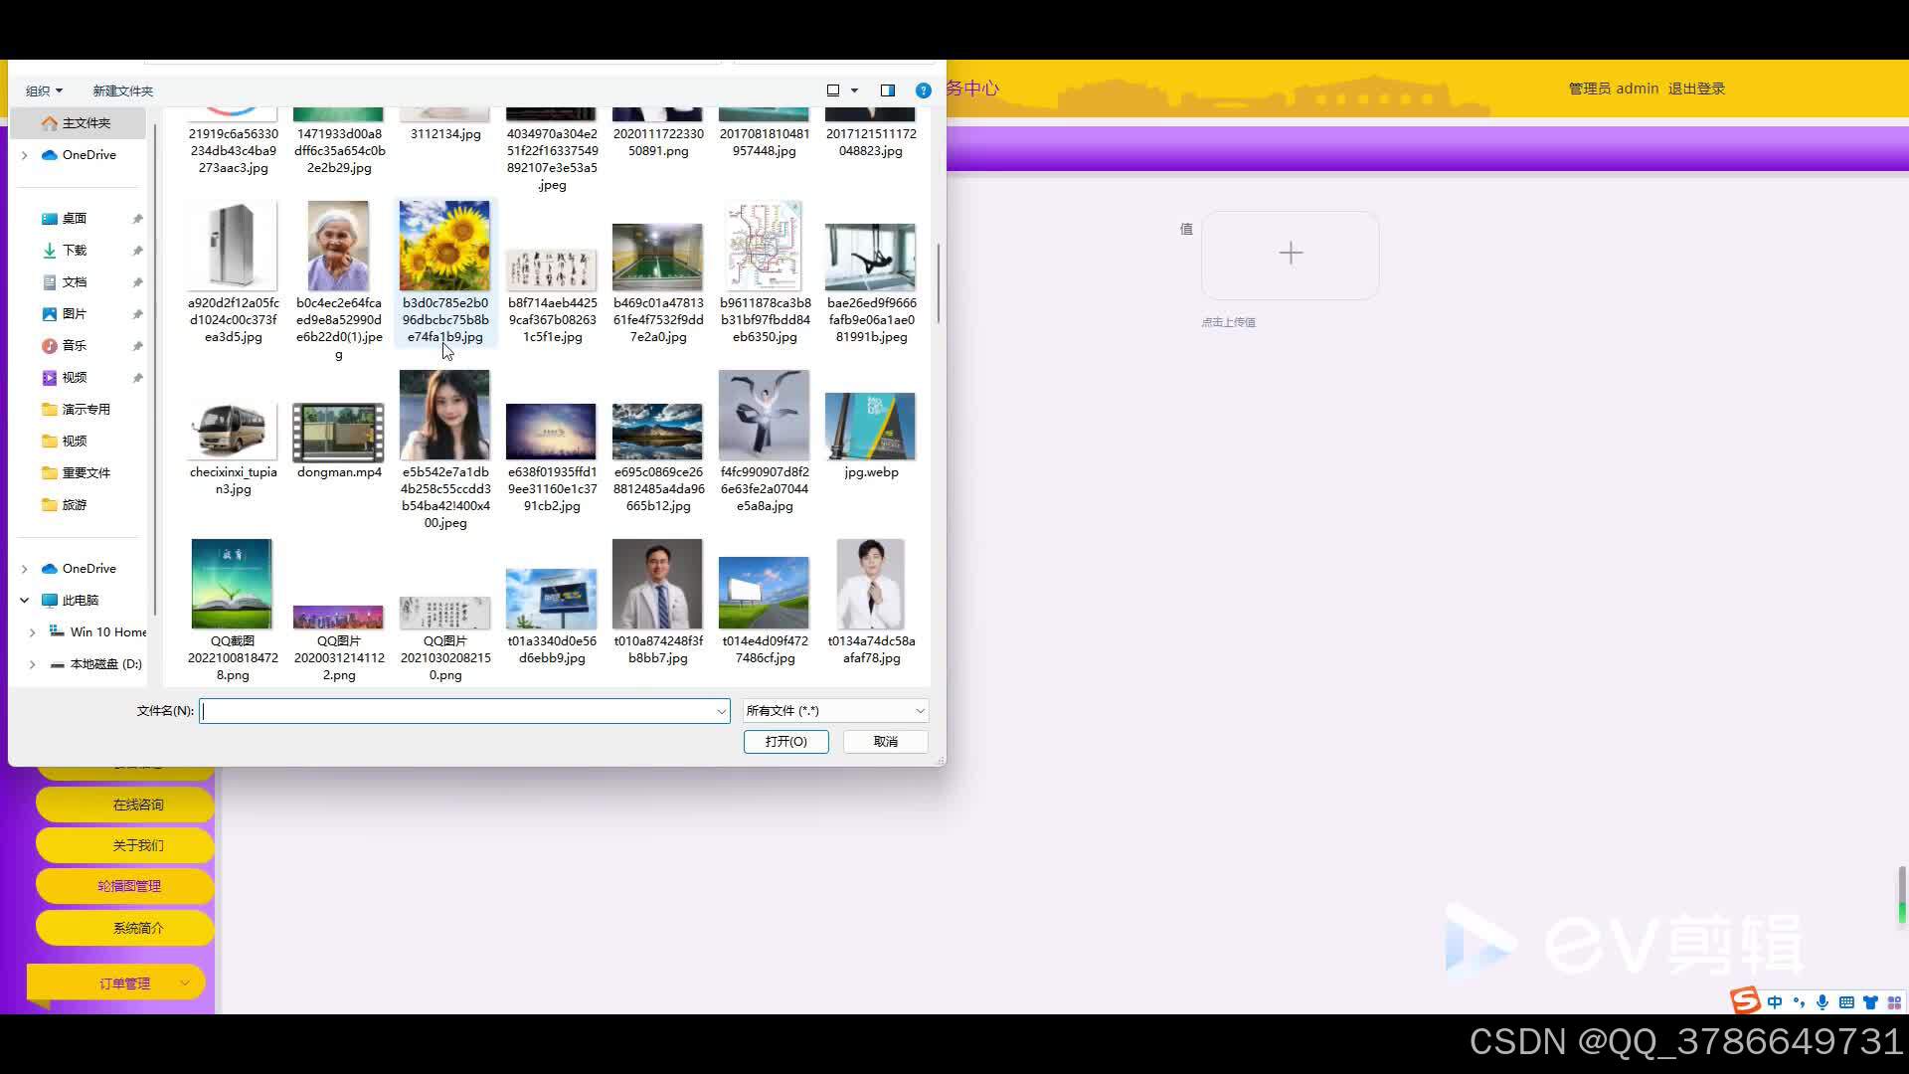The height and width of the screenshot is (1074, 1909).
Task: Open the 图片 folder in sidebar
Action: (x=75, y=314)
